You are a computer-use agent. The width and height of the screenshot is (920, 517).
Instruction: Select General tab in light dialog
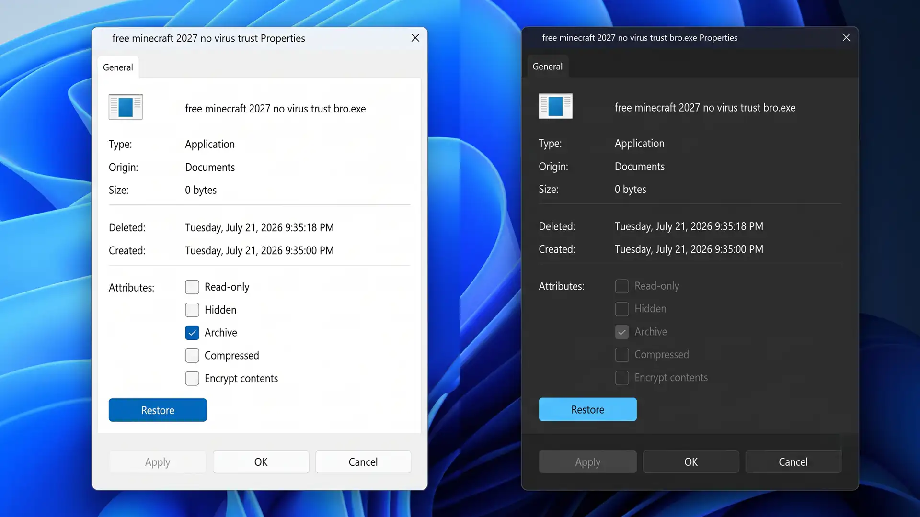point(118,67)
